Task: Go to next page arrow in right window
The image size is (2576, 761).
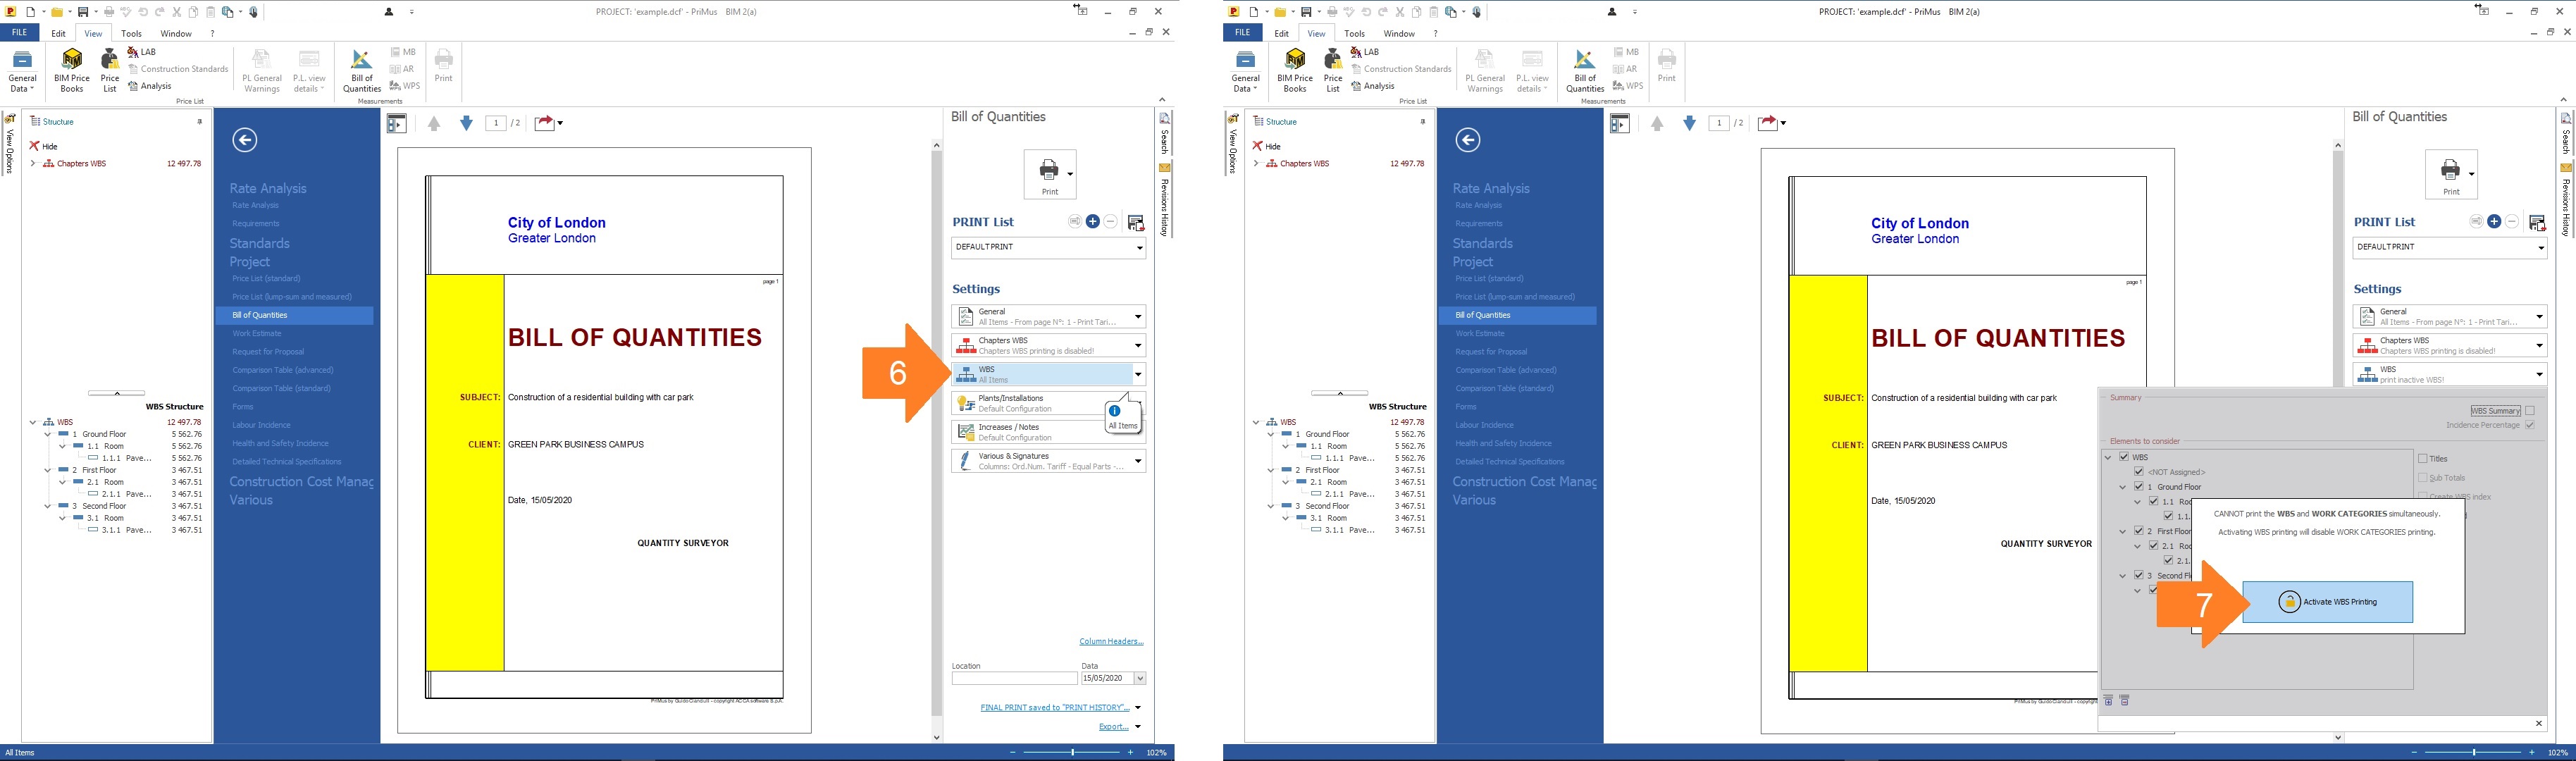Action: point(1689,123)
